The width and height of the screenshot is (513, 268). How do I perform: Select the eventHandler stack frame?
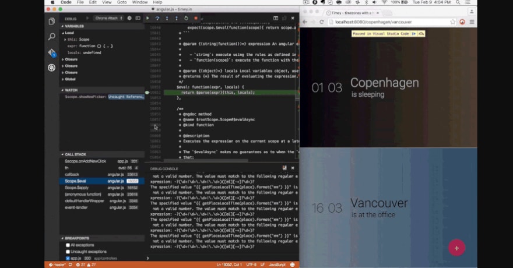[x=102, y=207]
